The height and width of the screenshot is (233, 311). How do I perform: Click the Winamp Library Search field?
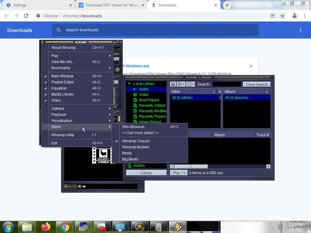click(227, 84)
